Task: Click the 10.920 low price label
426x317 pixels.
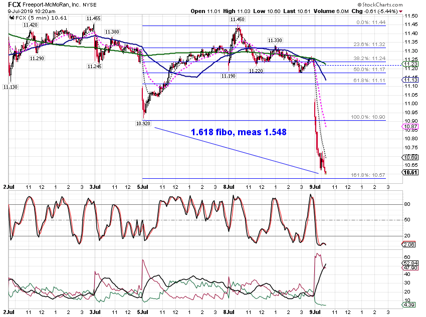Action: (x=143, y=124)
